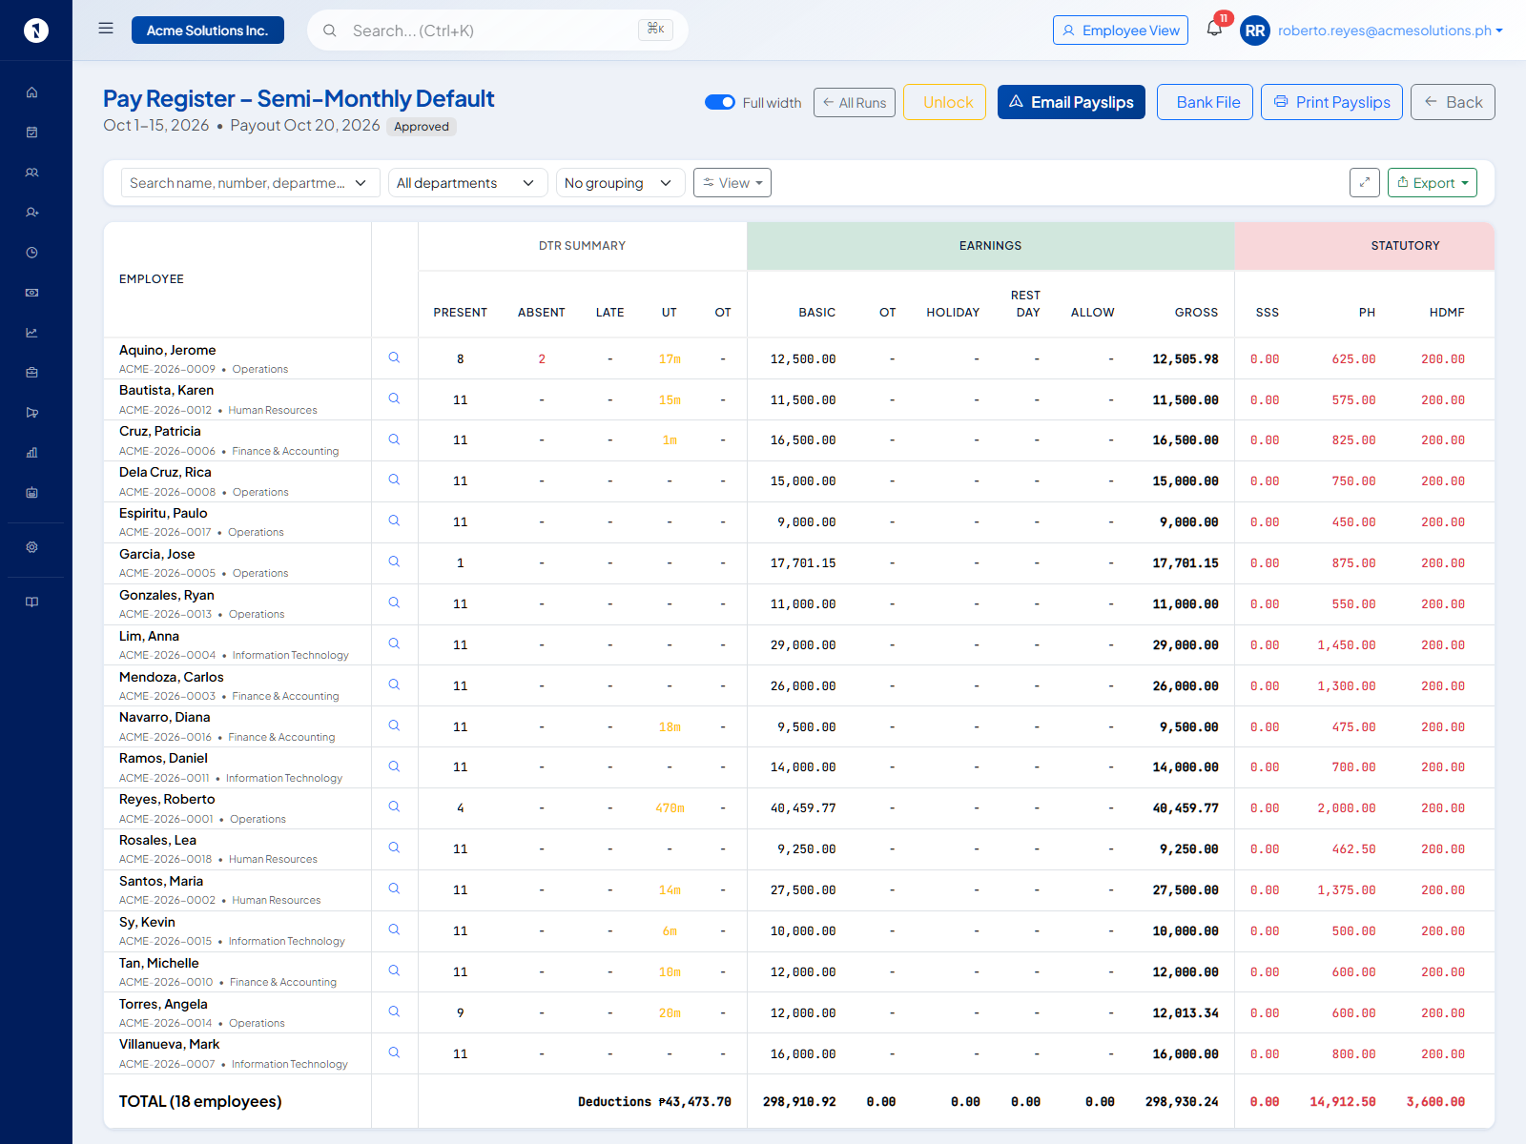The height and width of the screenshot is (1144, 1526).
Task: Click the company logo at top left
Action: [x=36, y=31]
